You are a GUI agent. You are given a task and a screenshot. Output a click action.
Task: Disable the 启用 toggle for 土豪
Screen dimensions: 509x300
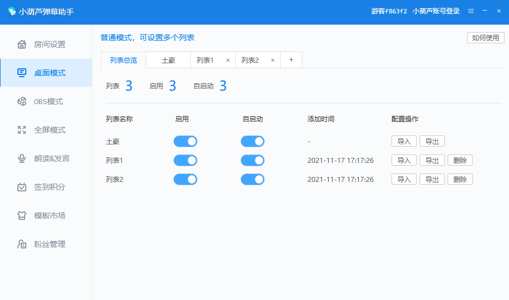tap(185, 142)
